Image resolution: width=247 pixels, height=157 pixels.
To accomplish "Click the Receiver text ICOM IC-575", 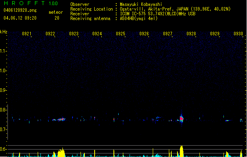I will [x=133, y=14].
